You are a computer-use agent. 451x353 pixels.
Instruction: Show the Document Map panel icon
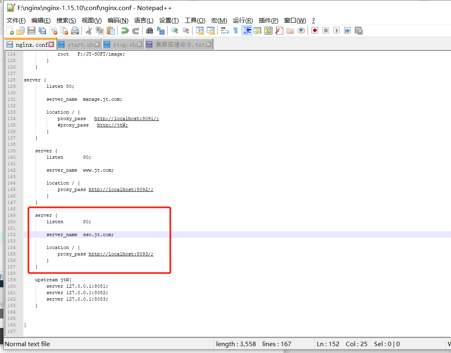268,31
